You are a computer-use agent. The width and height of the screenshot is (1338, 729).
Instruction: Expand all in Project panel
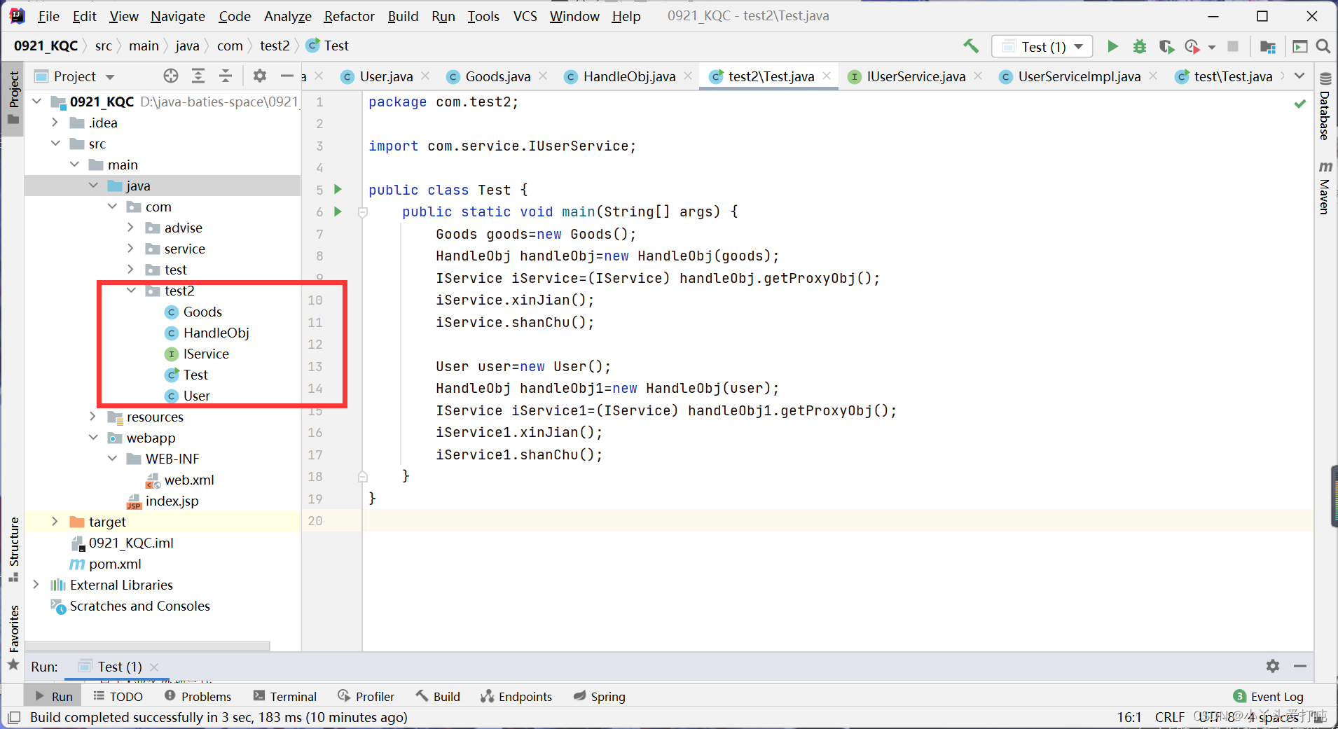pyautogui.click(x=198, y=76)
